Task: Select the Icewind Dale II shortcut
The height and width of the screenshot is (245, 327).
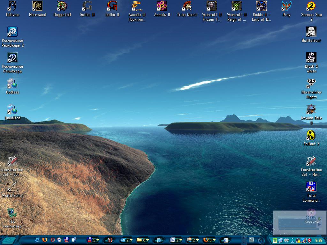Action: (311, 115)
